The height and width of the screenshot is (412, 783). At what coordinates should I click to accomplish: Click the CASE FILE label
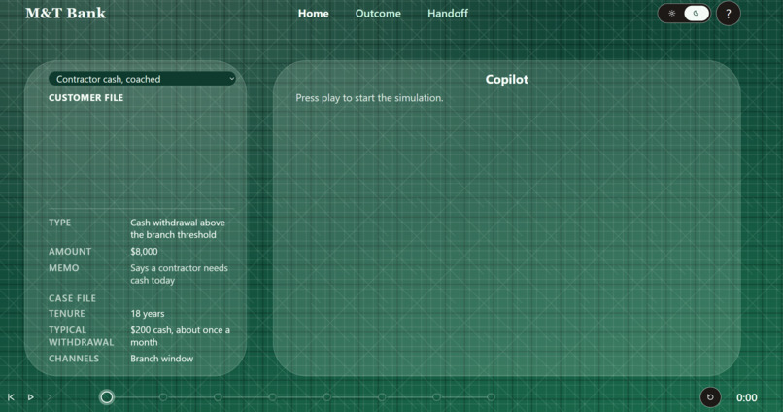(x=72, y=298)
